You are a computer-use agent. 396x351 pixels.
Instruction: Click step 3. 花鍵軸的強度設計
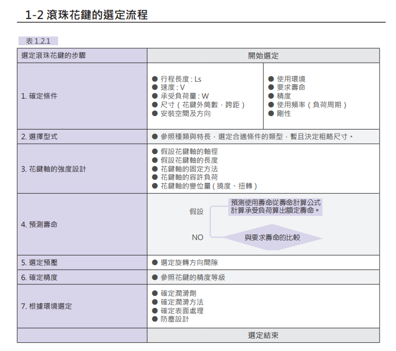click(x=53, y=169)
